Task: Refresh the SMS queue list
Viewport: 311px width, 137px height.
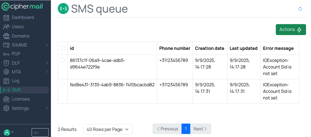Action: pos(300,9)
